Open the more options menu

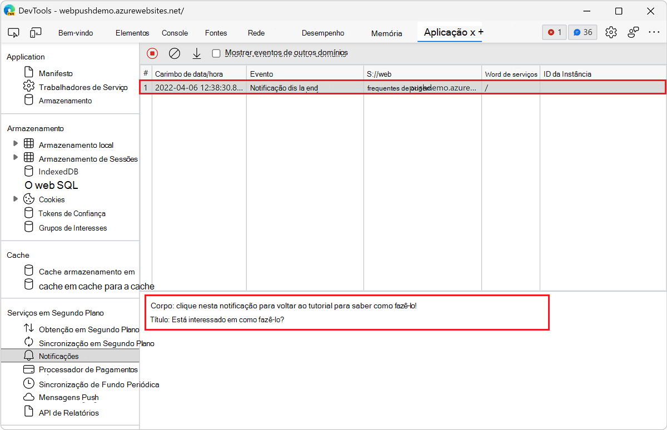pyautogui.click(x=654, y=32)
